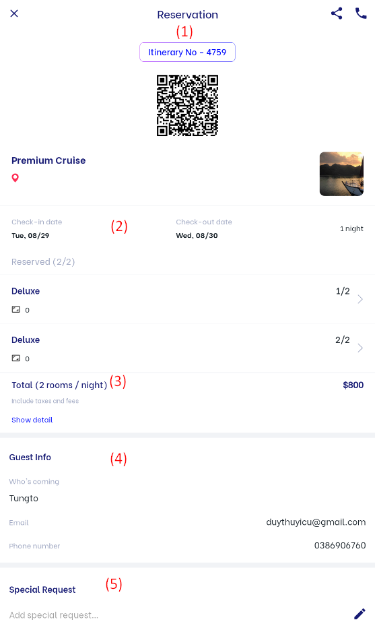375x632 pixels.
Task: Show detail of total price
Action: [x=32, y=420]
